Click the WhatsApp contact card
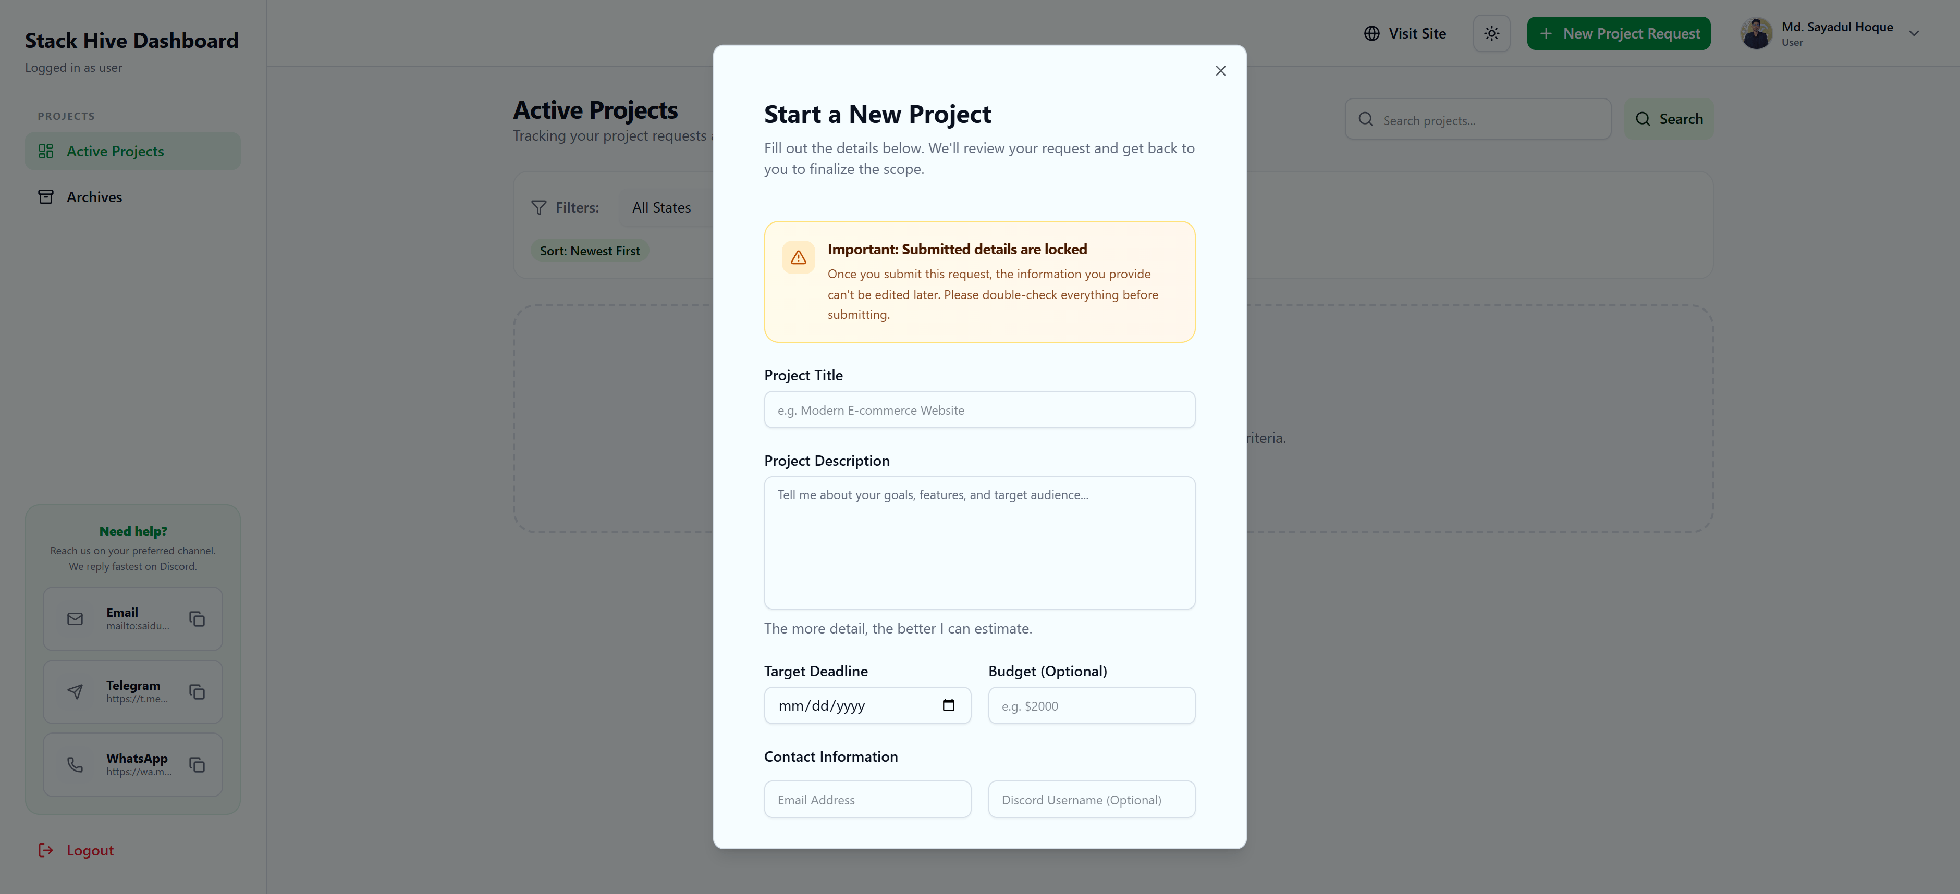 coord(133,765)
